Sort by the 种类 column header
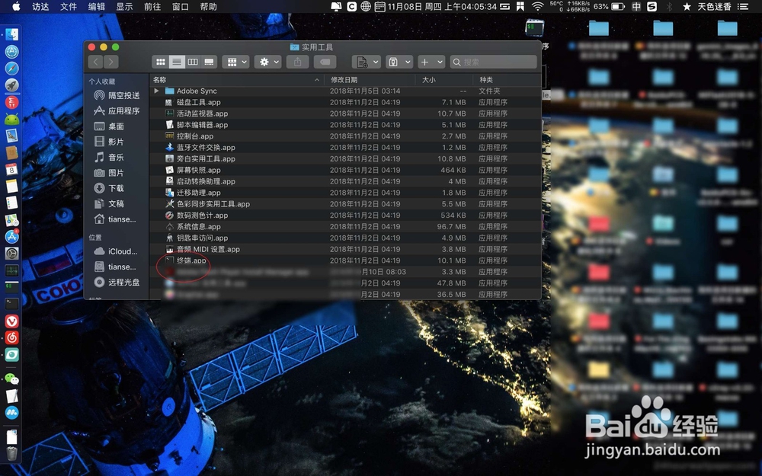Image resolution: width=762 pixels, height=476 pixels. [x=507, y=80]
